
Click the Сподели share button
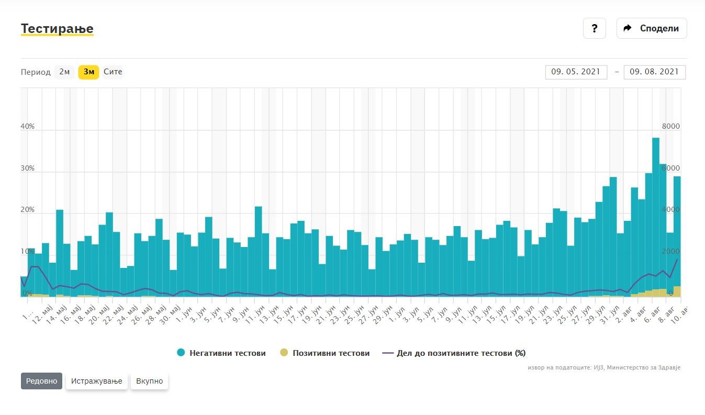(652, 28)
